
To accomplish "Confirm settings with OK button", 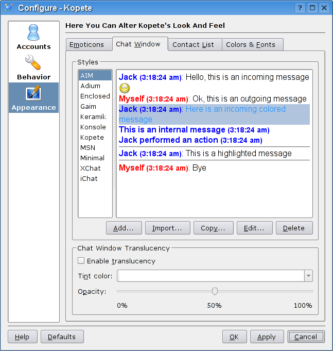I will (x=235, y=337).
